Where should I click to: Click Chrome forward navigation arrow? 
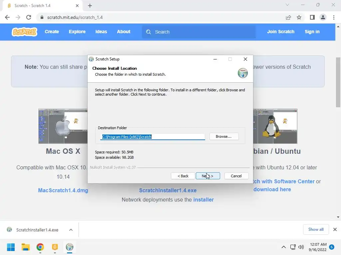point(18,17)
